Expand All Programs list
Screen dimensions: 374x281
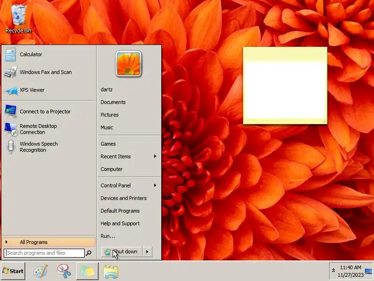tap(49, 242)
